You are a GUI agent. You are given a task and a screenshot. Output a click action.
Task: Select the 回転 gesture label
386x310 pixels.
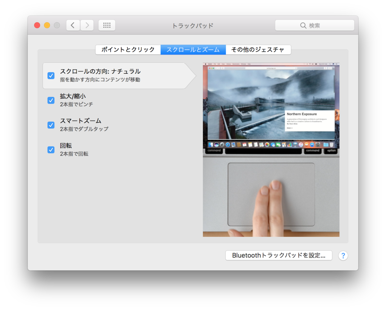[66, 145]
